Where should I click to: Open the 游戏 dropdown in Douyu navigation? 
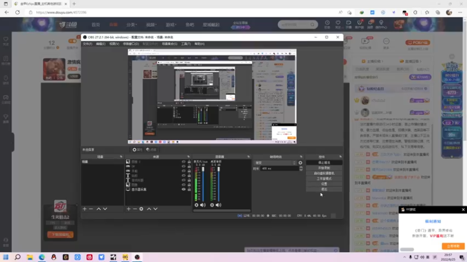point(171,24)
